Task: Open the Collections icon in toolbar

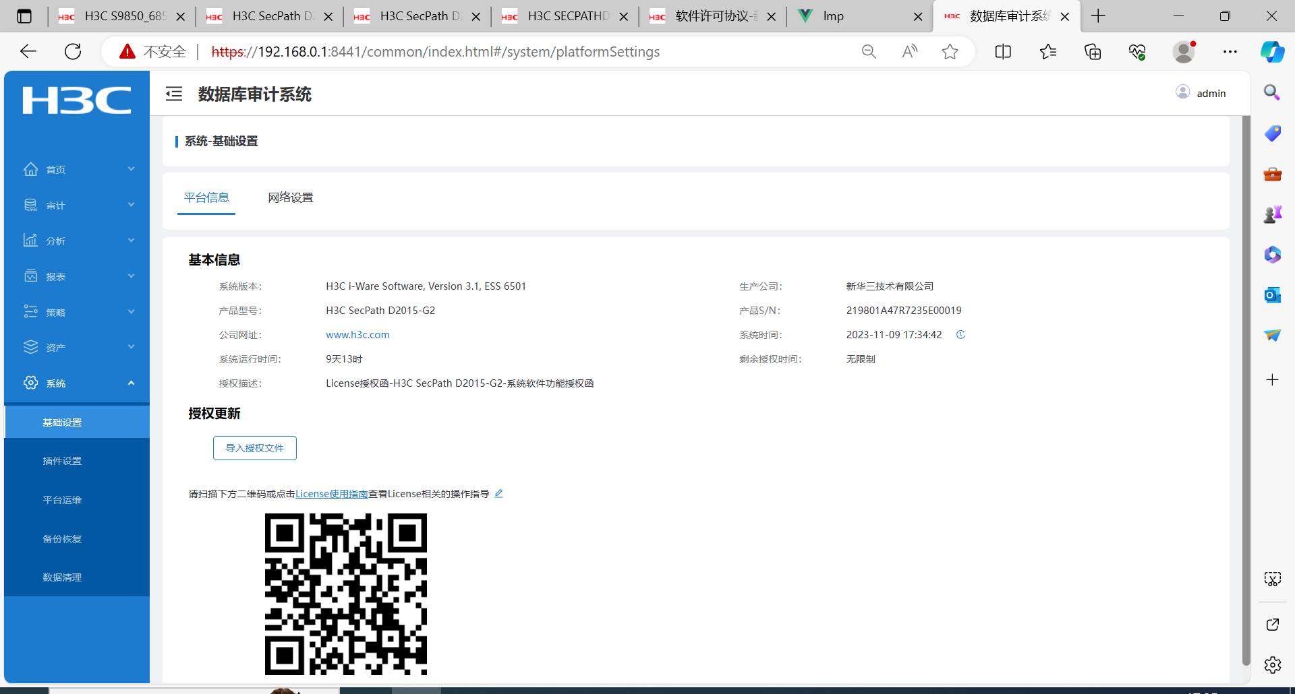Action: point(1093,51)
